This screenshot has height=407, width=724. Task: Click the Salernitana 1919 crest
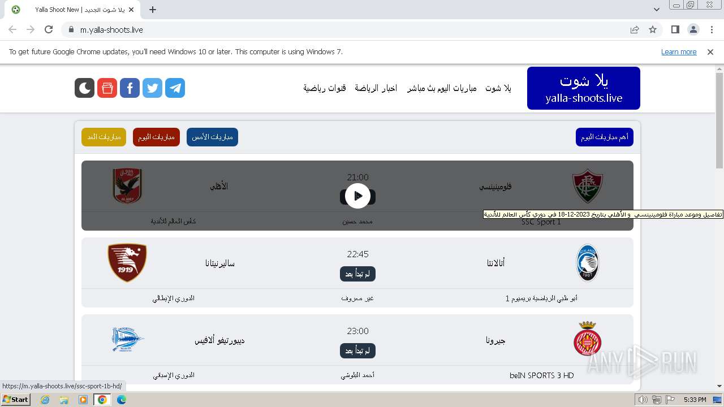click(127, 263)
